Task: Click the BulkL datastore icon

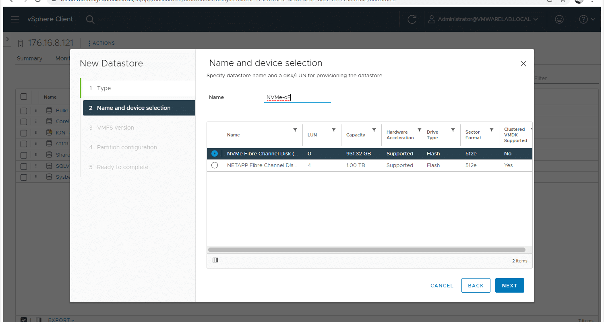Action: [49, 110]
